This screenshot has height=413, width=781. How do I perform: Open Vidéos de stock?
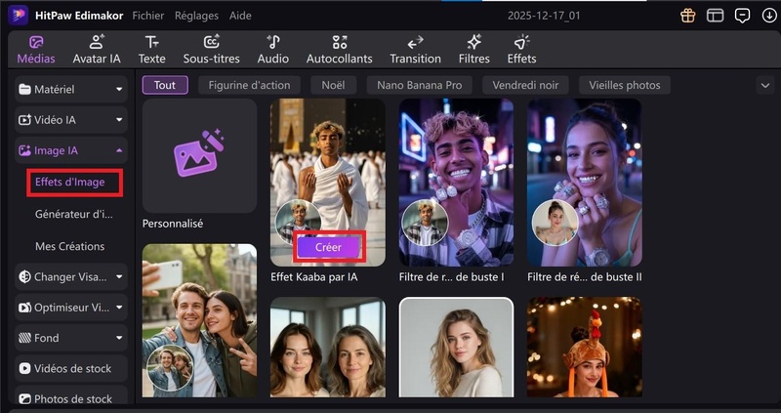pos(70,369)
